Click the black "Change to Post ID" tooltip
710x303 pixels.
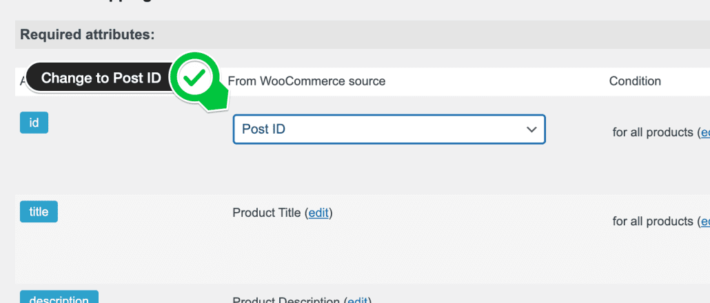pyautogui.click(x=101, y=78)
